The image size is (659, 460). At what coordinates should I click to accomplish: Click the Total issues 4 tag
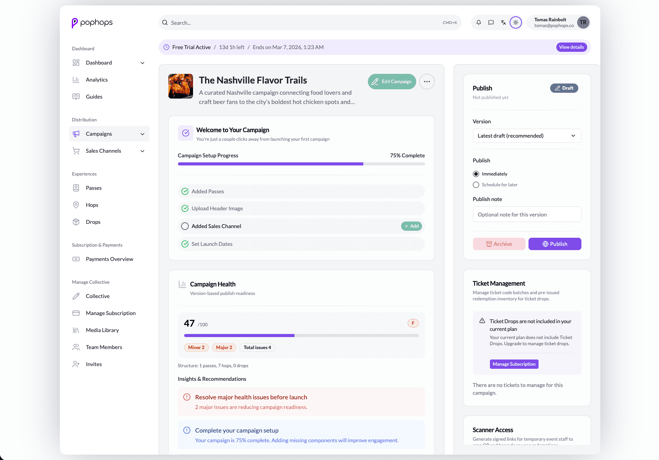258,348
